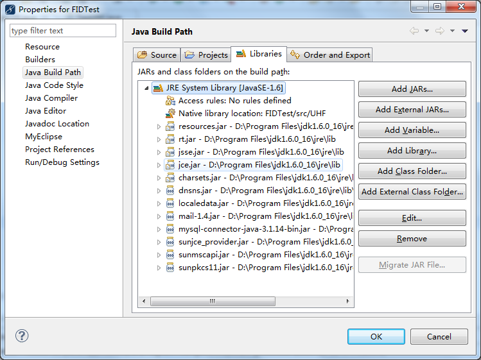
Task: Click the jar icon beside dnsns.jar
Action: (x=170, y=191)
